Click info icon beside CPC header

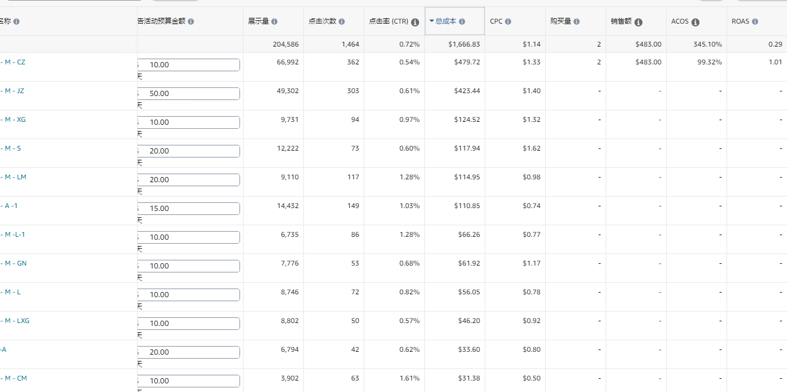click(508, 22)
